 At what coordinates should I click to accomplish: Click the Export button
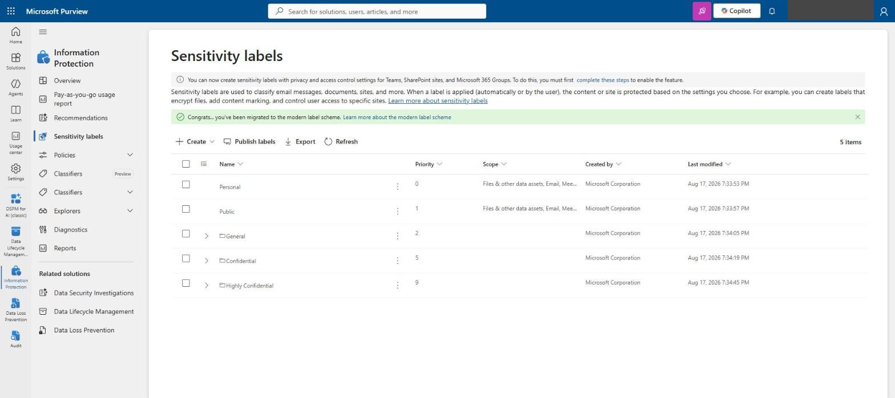(300, 141)
